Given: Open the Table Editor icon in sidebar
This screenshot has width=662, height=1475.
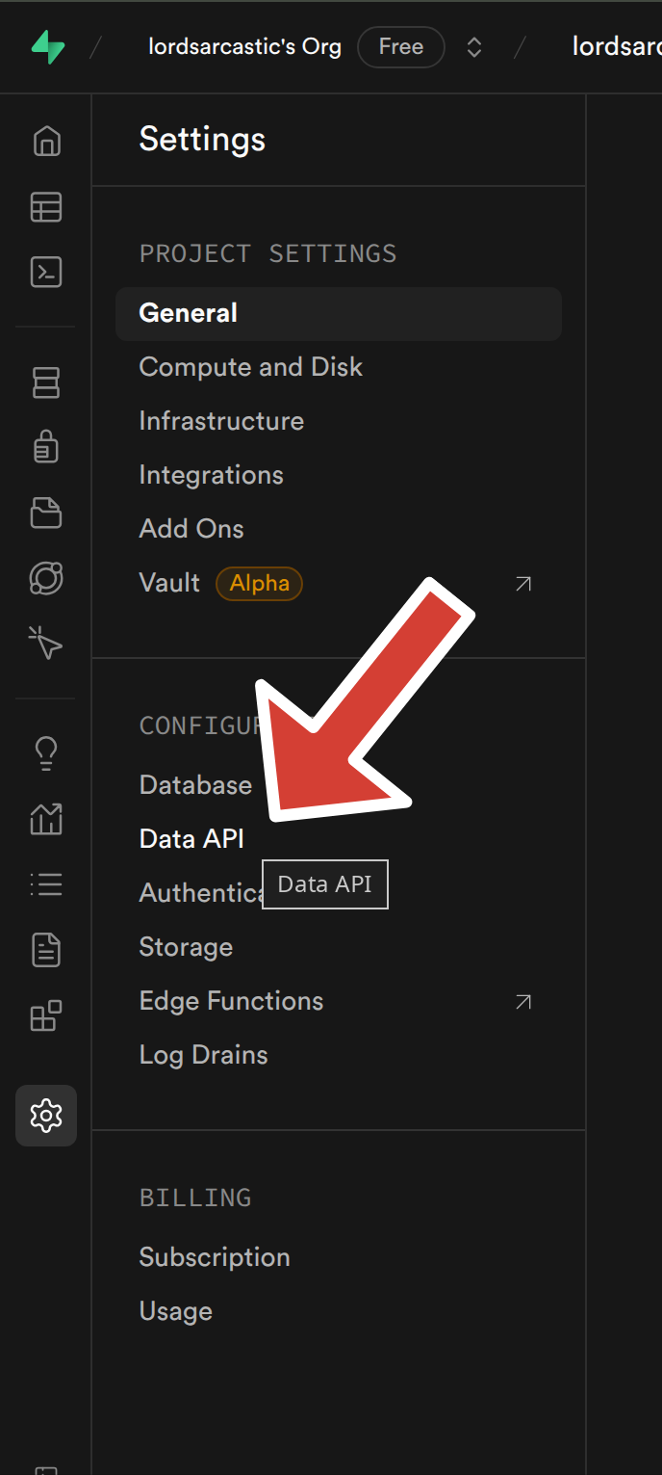Looking at the screenshot, I should [x=46, y=207].
